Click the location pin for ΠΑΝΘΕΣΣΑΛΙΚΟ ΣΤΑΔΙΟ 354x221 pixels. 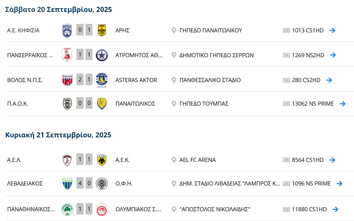[x=174, y=80]
